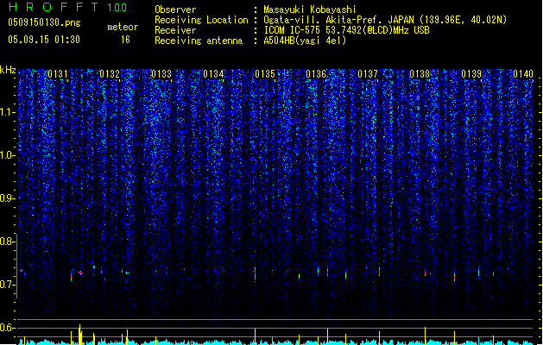The height and width of the screenshot is (345, 543).
Task: Click the meteor count value 16
Action: [x=125, y=40]
